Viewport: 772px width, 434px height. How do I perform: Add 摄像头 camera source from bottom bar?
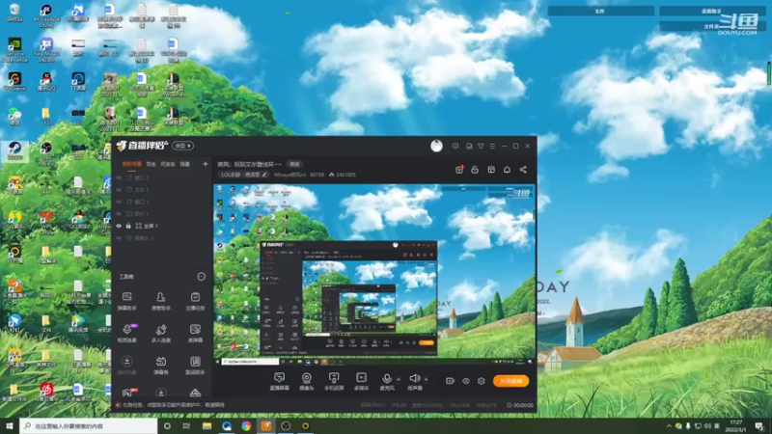pos(306,381)
